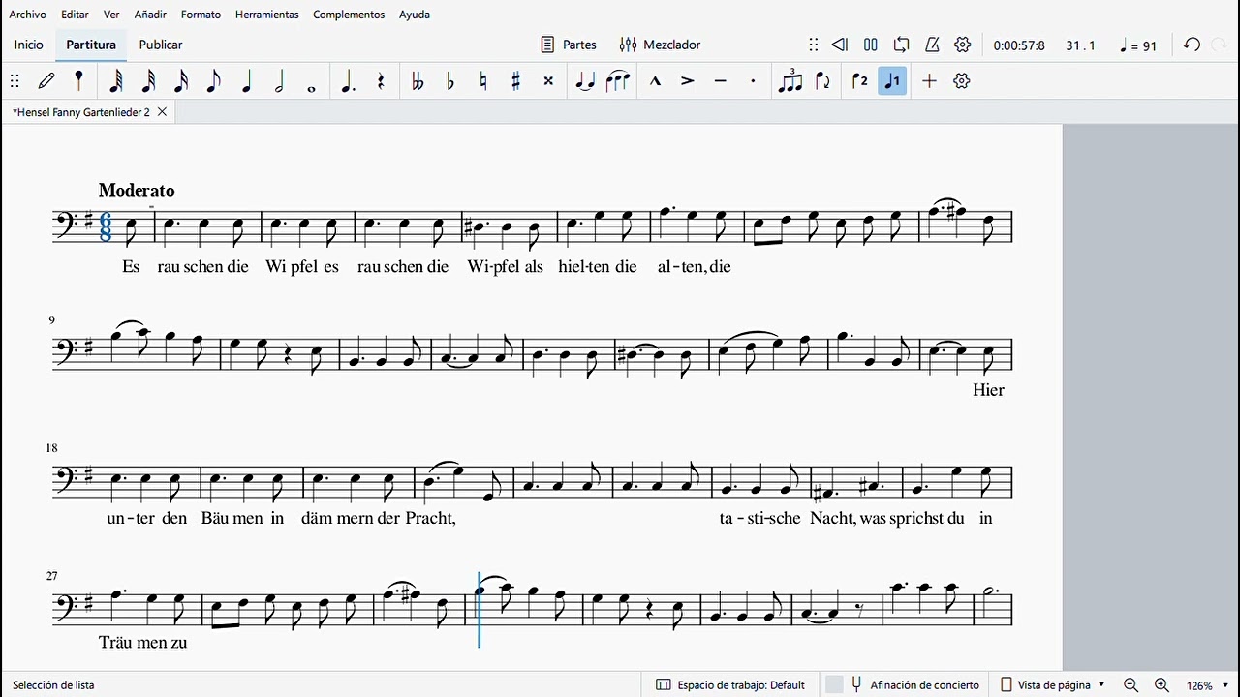
Task: Add a slur
Action: (x=618, y=81)
